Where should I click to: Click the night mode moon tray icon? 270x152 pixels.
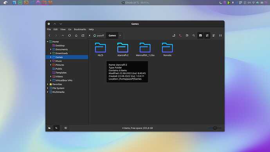click(x=221, y=3)
